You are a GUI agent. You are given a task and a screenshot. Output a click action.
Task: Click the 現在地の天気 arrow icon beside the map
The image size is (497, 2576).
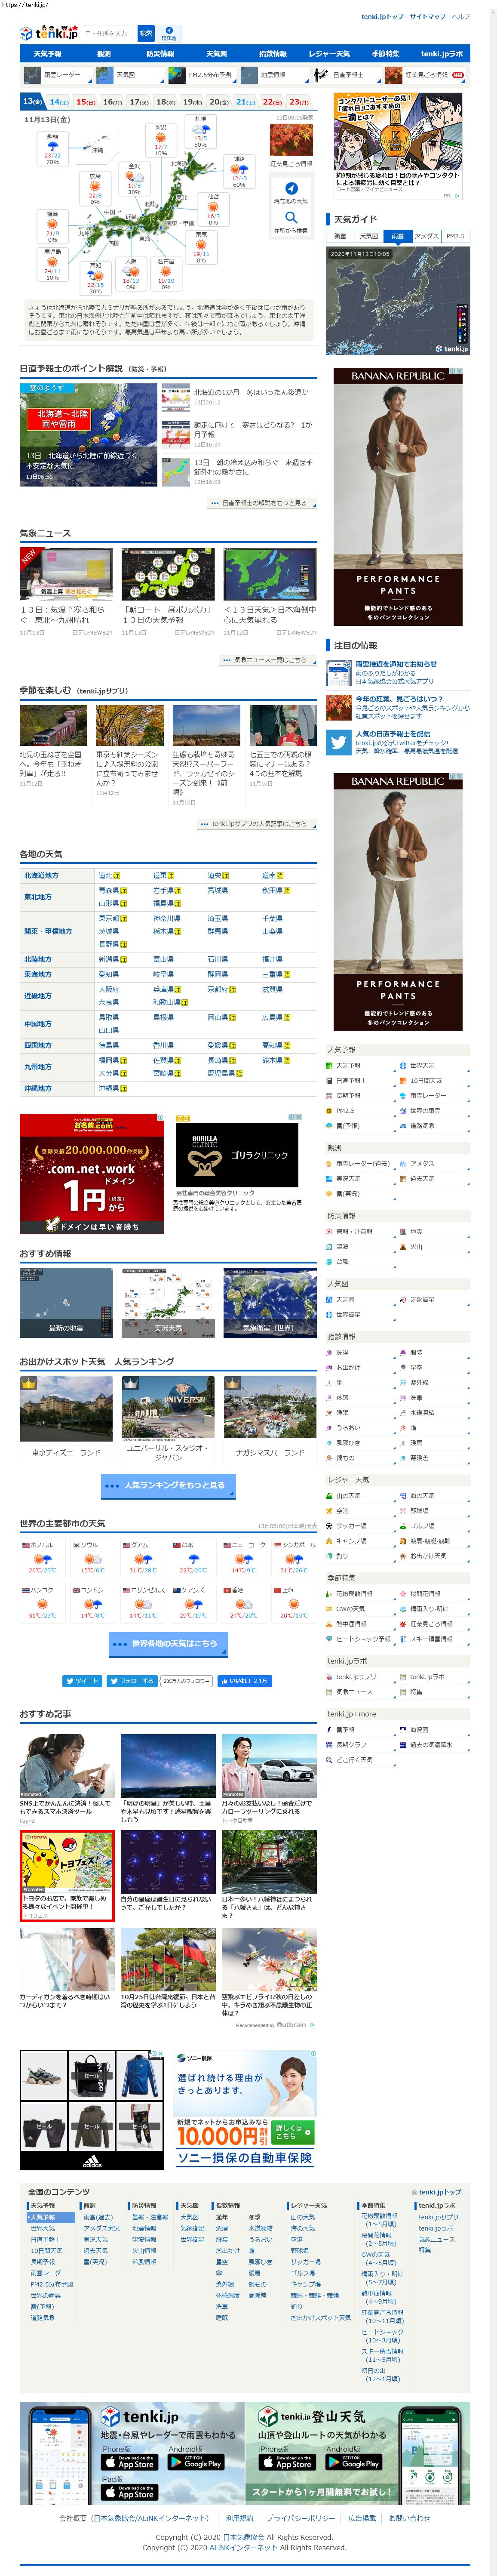click(291, 188)
